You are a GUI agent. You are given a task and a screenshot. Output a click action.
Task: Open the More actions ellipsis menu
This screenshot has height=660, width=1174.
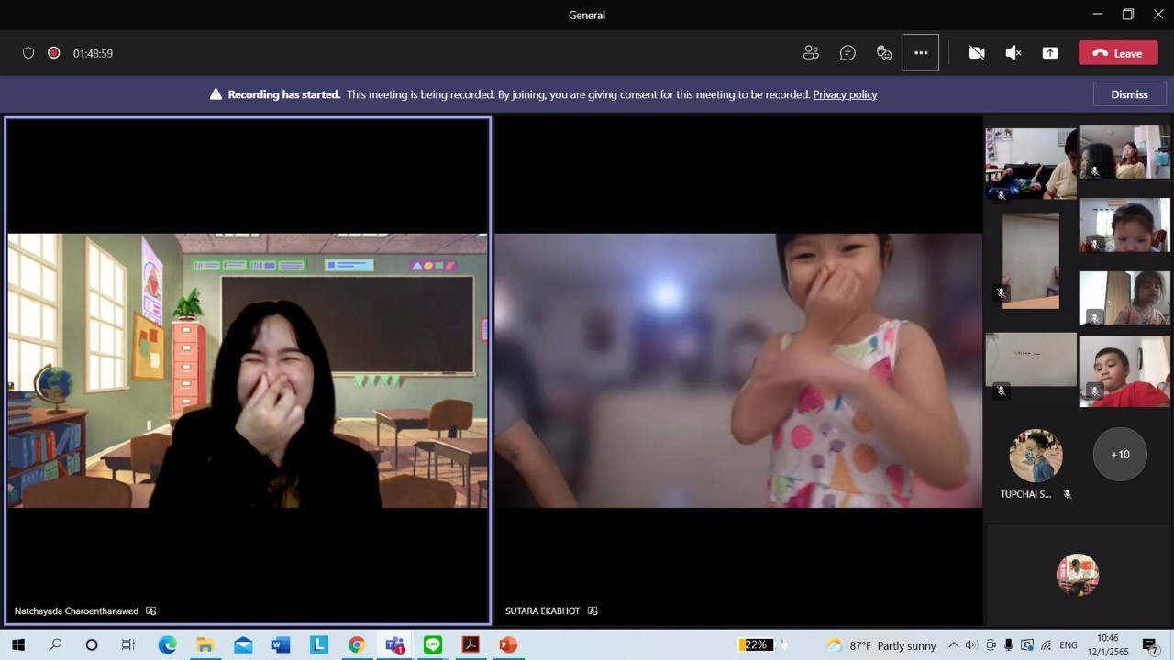click(921, 53)
